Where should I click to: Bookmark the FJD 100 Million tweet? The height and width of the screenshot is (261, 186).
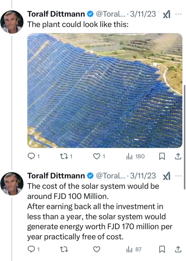click(162, 250)
